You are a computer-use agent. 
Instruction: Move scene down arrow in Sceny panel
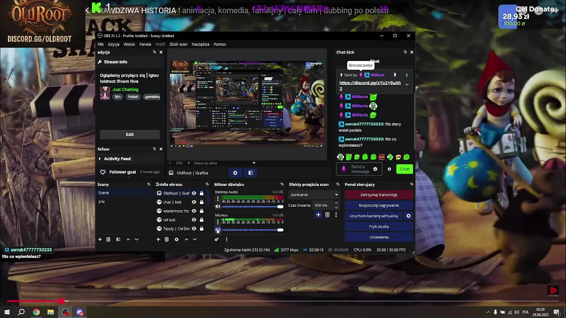click(136, 239)
